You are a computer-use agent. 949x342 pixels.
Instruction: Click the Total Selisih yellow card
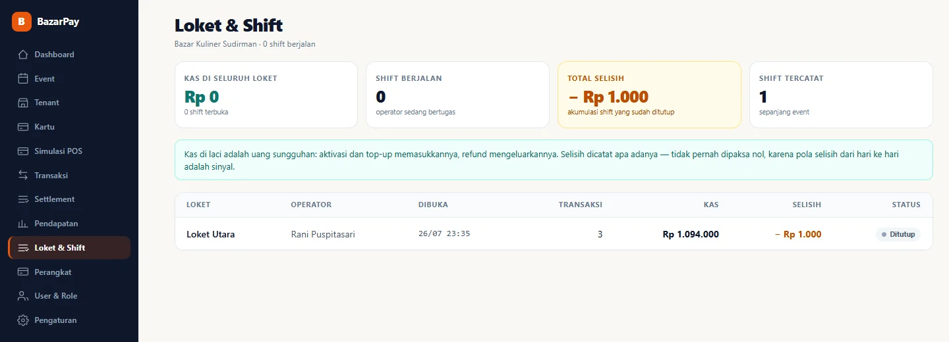[649, 95]
